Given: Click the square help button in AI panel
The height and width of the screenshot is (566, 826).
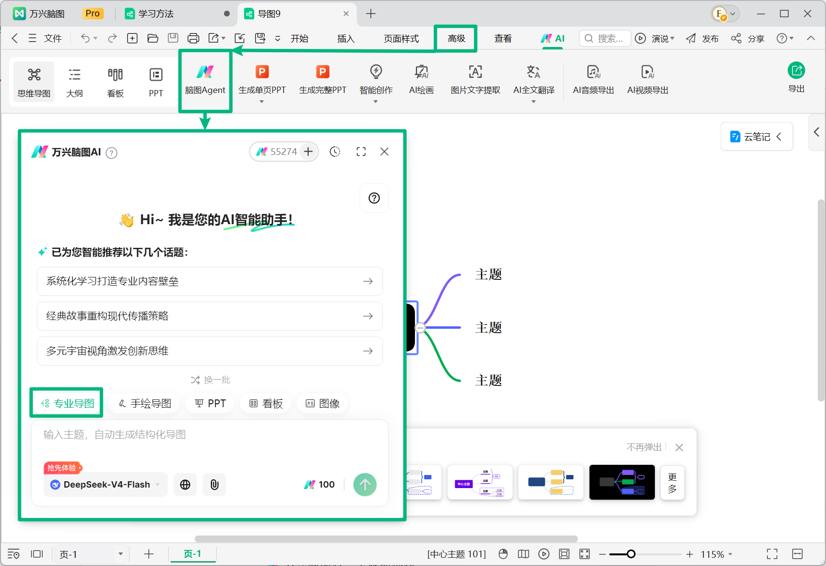Looking at the screenshot, I should coord(374,198).
